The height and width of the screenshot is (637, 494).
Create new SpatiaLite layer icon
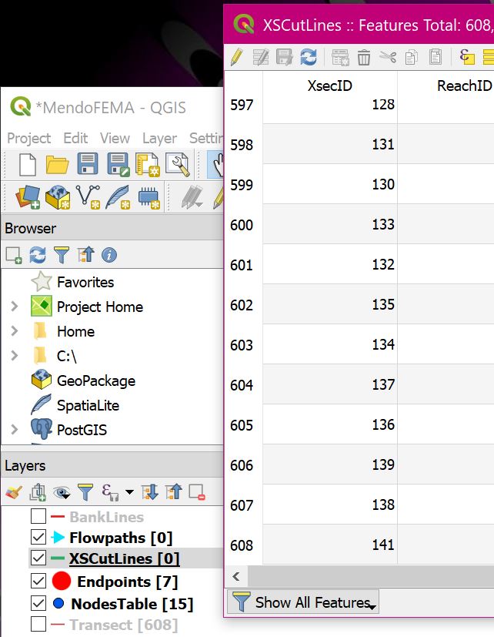coord(118,197)
